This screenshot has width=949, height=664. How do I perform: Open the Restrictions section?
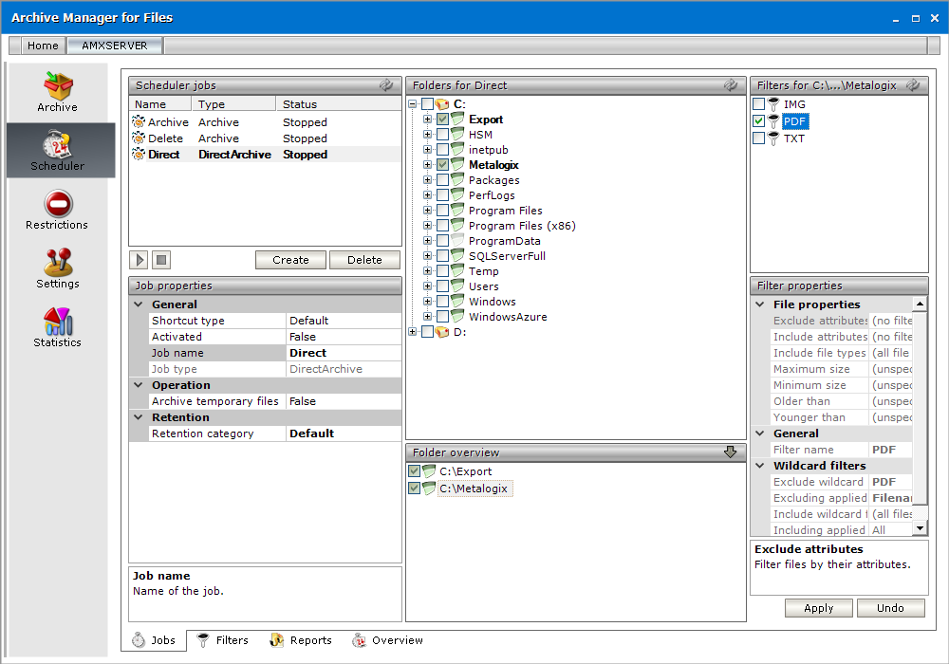(x=57, y=211)
